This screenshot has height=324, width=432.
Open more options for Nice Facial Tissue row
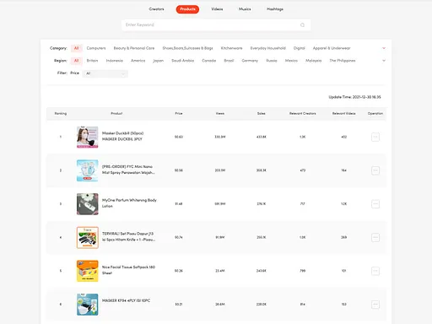(375, 271)
